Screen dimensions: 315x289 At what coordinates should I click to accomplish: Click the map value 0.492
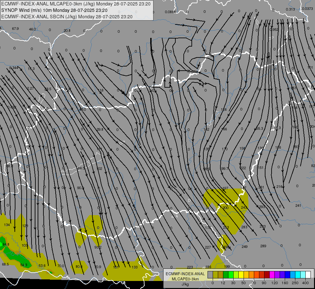click(x=12, y=107)
